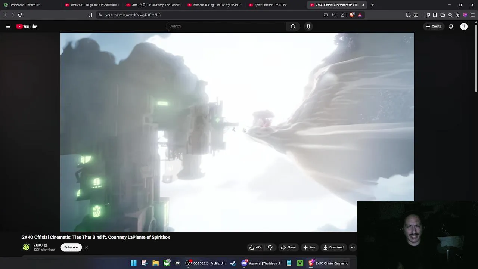Open the media control music-note icon
The image size is (478, 269).
(428, 15)
